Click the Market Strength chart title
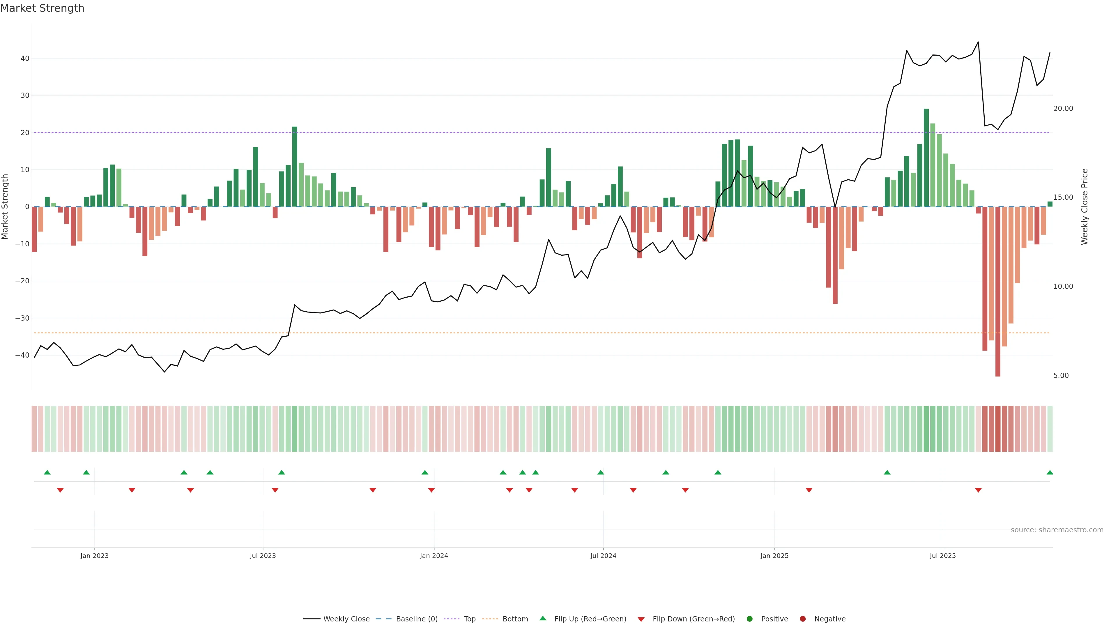This screenshot has height=629, width=1118. click(42, 8)
